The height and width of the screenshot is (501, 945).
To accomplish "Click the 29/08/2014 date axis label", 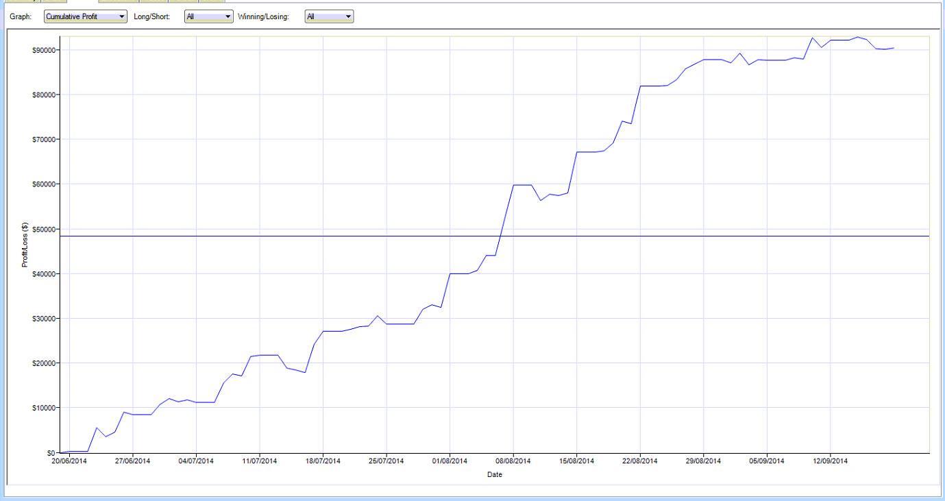I will click(703, 461).
